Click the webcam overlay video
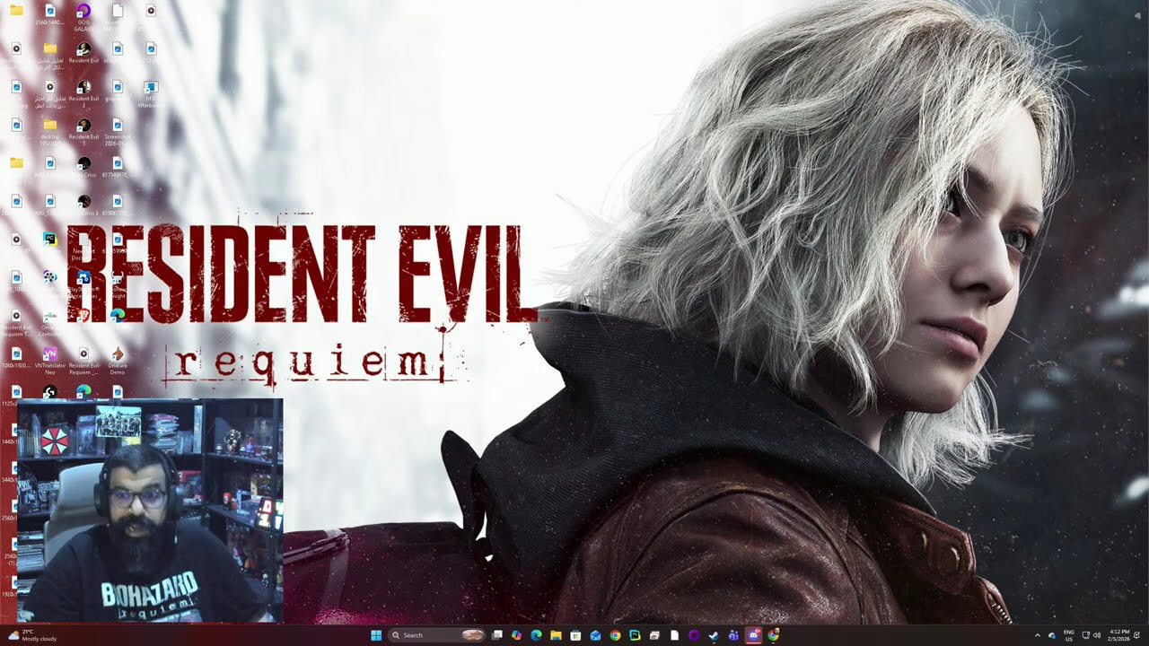The height and width of the screenshot is (646, 1149). pos(150,511)
